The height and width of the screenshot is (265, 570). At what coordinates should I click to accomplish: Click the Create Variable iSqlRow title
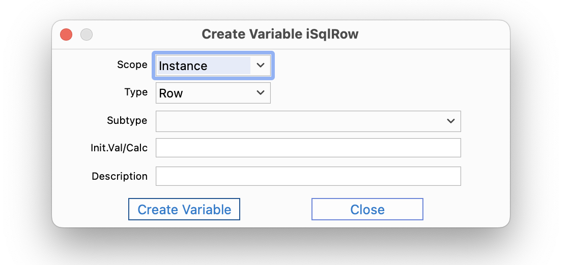pyautogui.click(x=280, y=34)
